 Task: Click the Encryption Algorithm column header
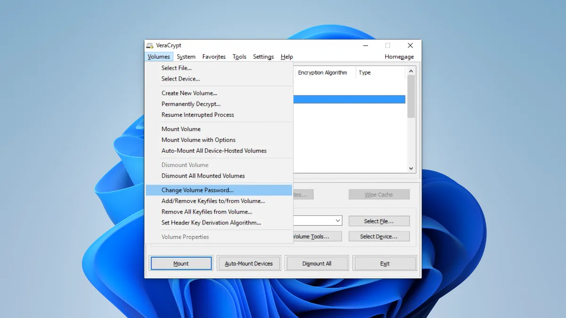tap(323, 73)
